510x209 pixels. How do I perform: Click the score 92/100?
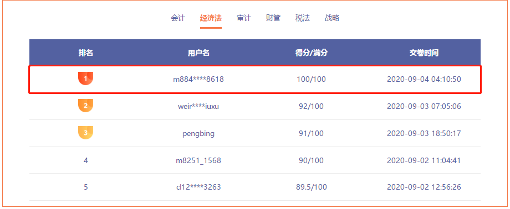[312, 106]
